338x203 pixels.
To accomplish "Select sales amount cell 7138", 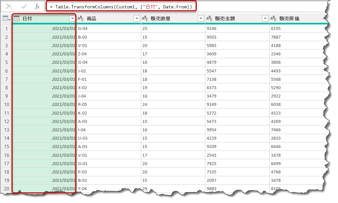I will [x=237, y=79].
